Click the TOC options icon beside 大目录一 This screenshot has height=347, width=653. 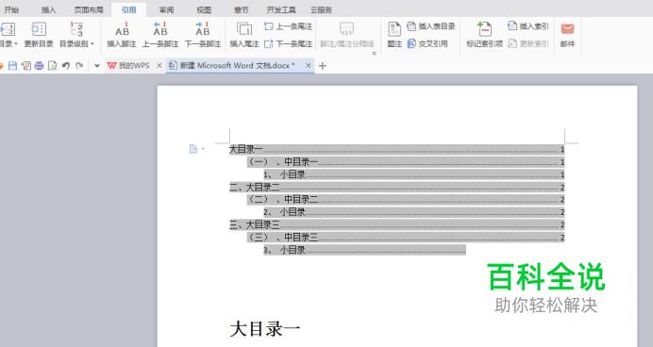(x=193, y=149)
